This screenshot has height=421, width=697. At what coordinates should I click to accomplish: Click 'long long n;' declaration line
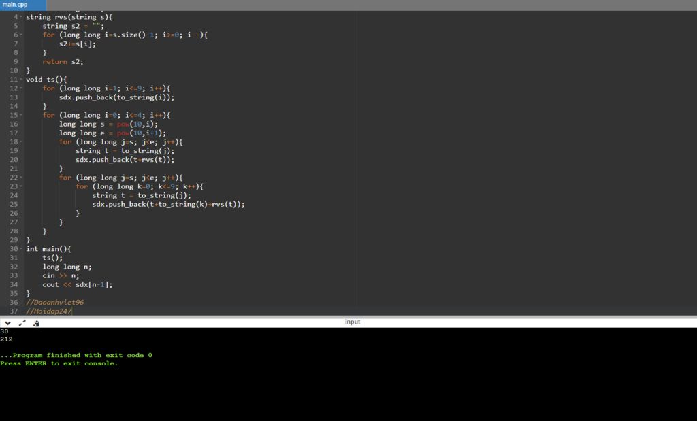pyautogui.click(x=67, y=267)
